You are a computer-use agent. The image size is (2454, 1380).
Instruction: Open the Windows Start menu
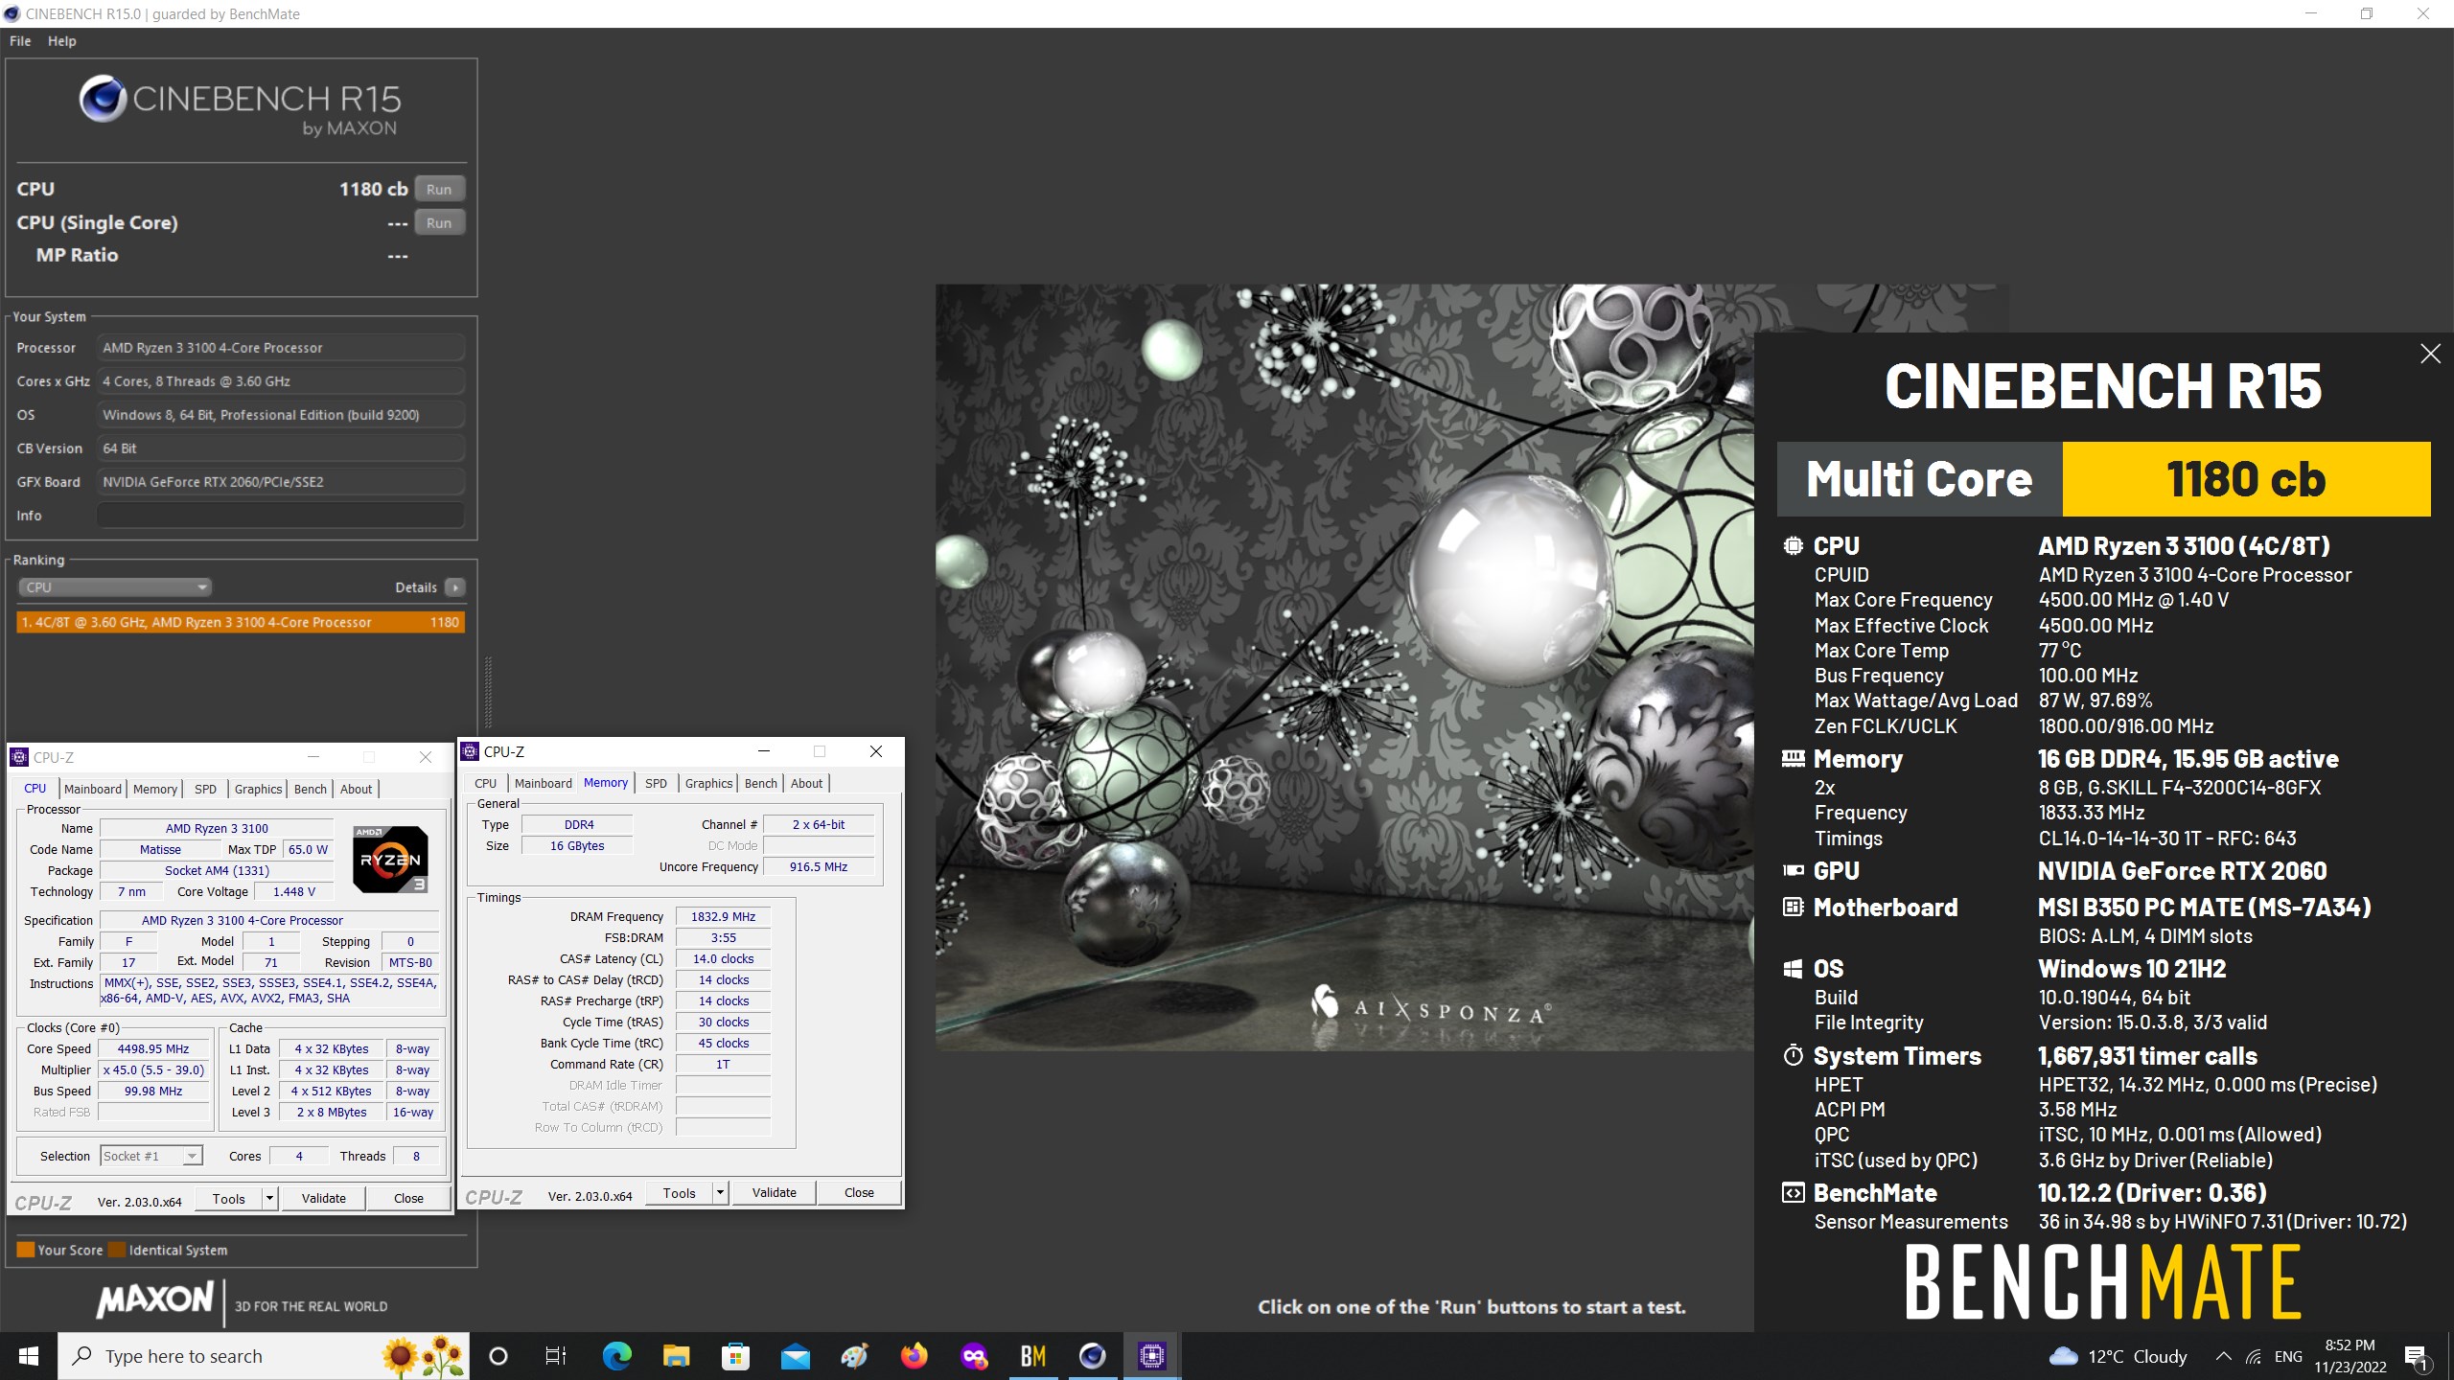click(29, 1356)
